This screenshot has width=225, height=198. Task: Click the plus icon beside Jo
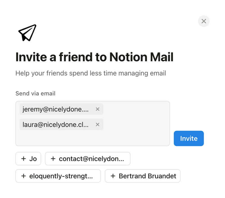(24, 159)
